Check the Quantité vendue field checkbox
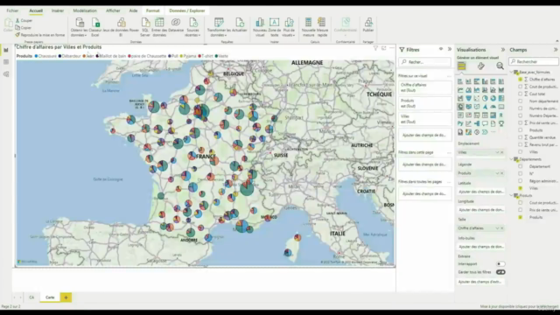 tap(521, 137)
